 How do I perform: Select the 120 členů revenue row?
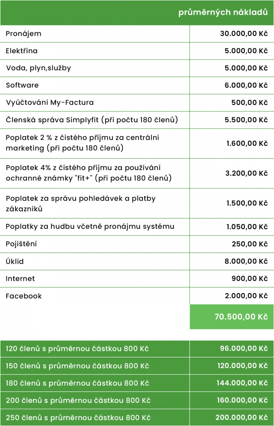point(137,349)
